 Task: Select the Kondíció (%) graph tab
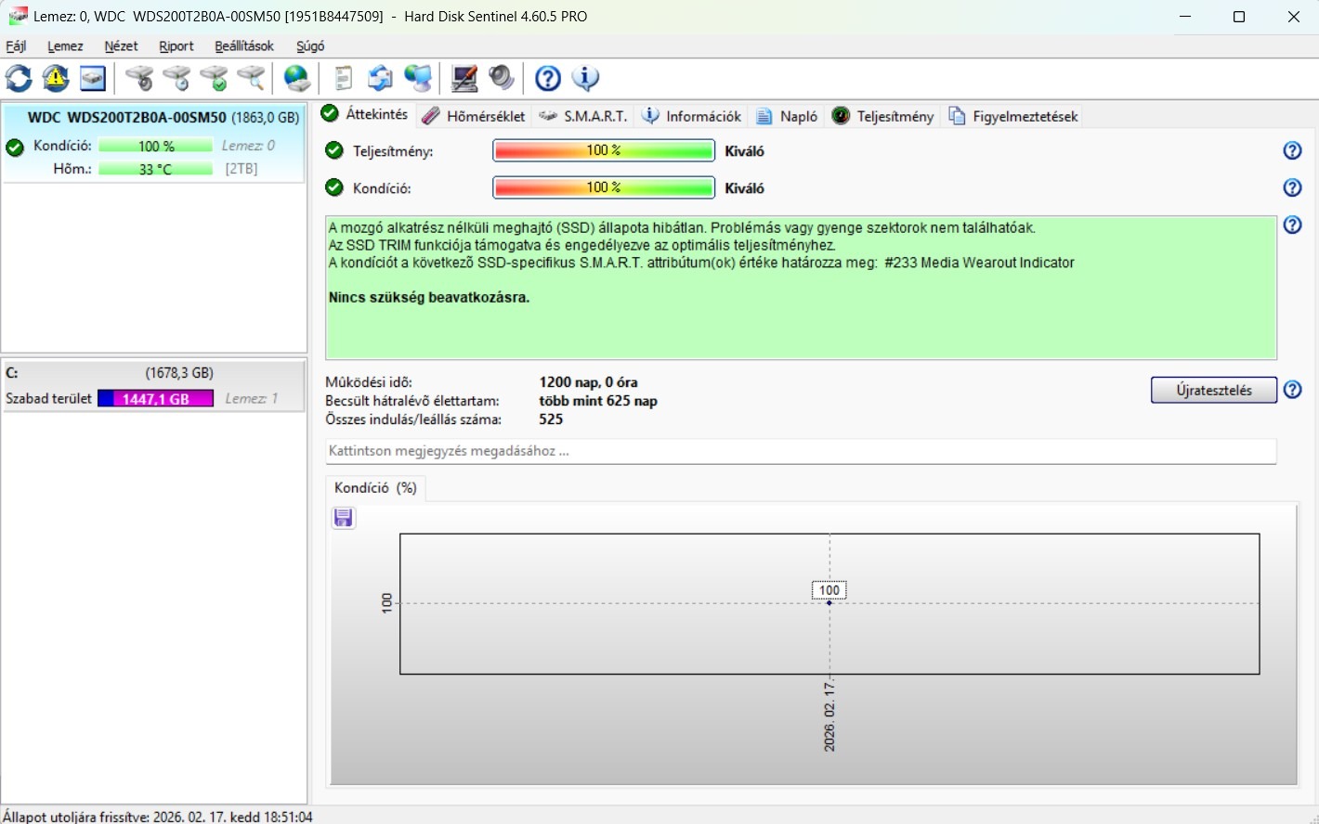point(376,488)
